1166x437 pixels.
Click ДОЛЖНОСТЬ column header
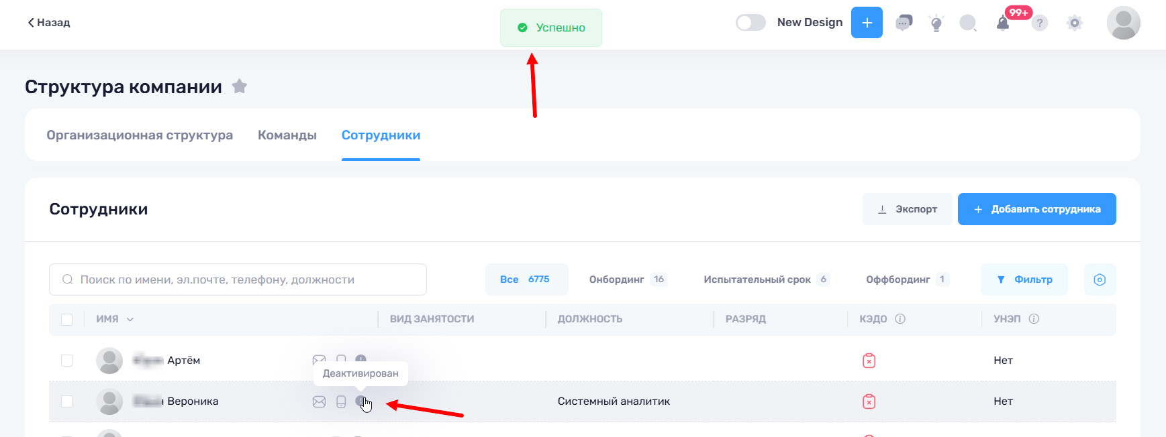point(590,319)
